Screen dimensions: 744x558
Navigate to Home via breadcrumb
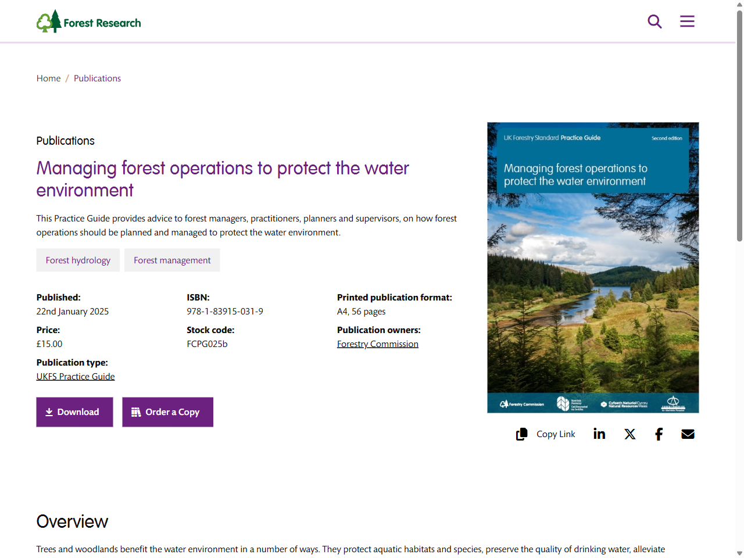tap(48, 78)
